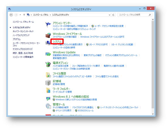The height and width of the screenshot is (129, 168).
Task: Expand chevron after コントロール パネル in address bar
Action: point(50,15)
